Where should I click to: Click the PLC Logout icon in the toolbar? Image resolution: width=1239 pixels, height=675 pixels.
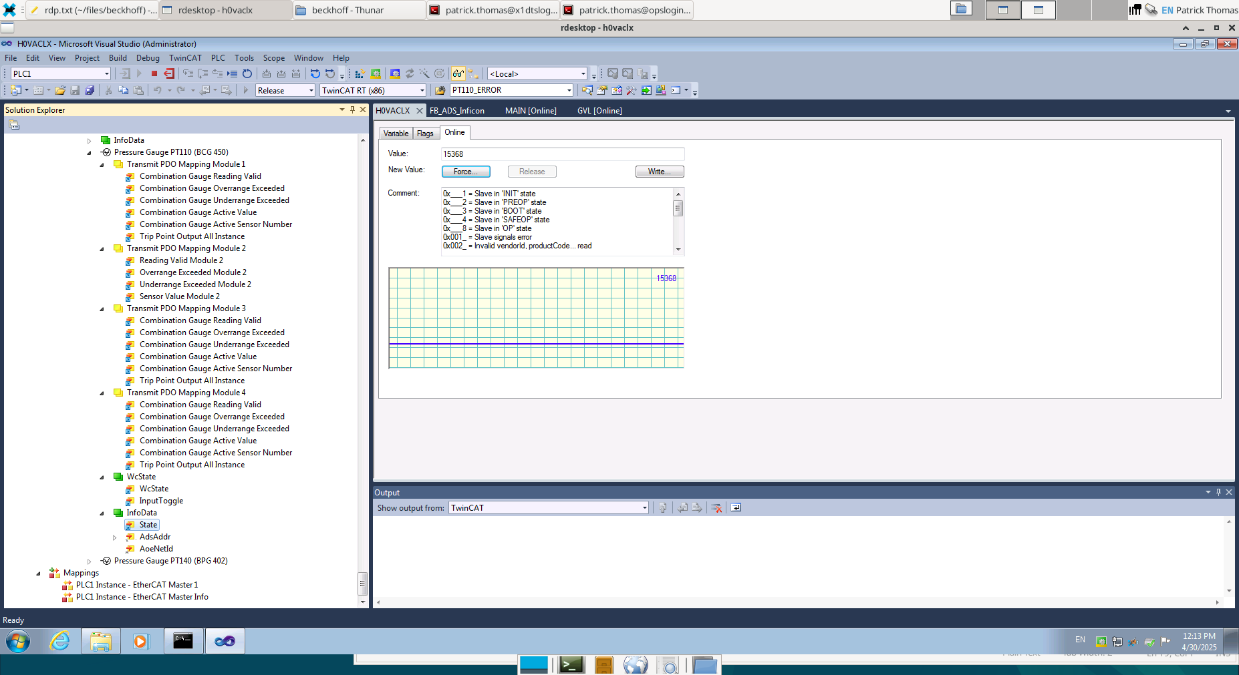click(x=169, y=74)
